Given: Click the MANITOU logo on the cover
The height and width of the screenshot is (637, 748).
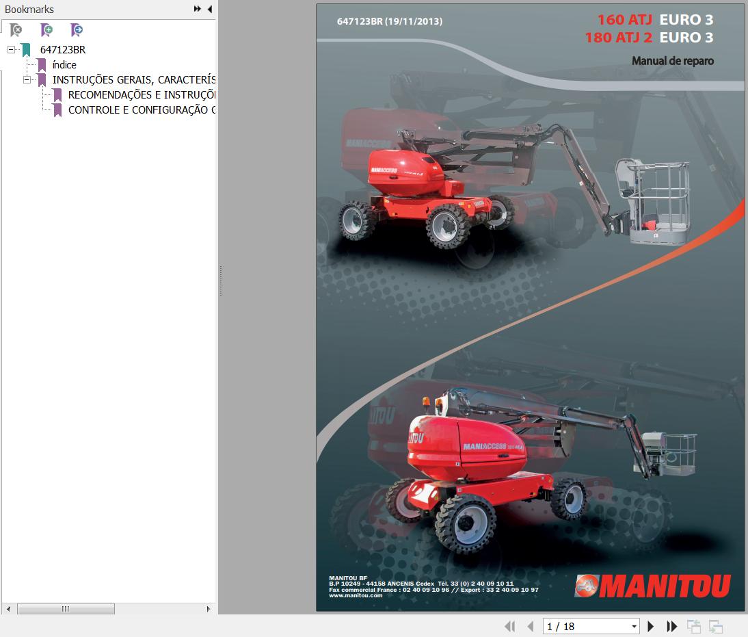Looking at the screenshot, I should [x=652, y=586].
